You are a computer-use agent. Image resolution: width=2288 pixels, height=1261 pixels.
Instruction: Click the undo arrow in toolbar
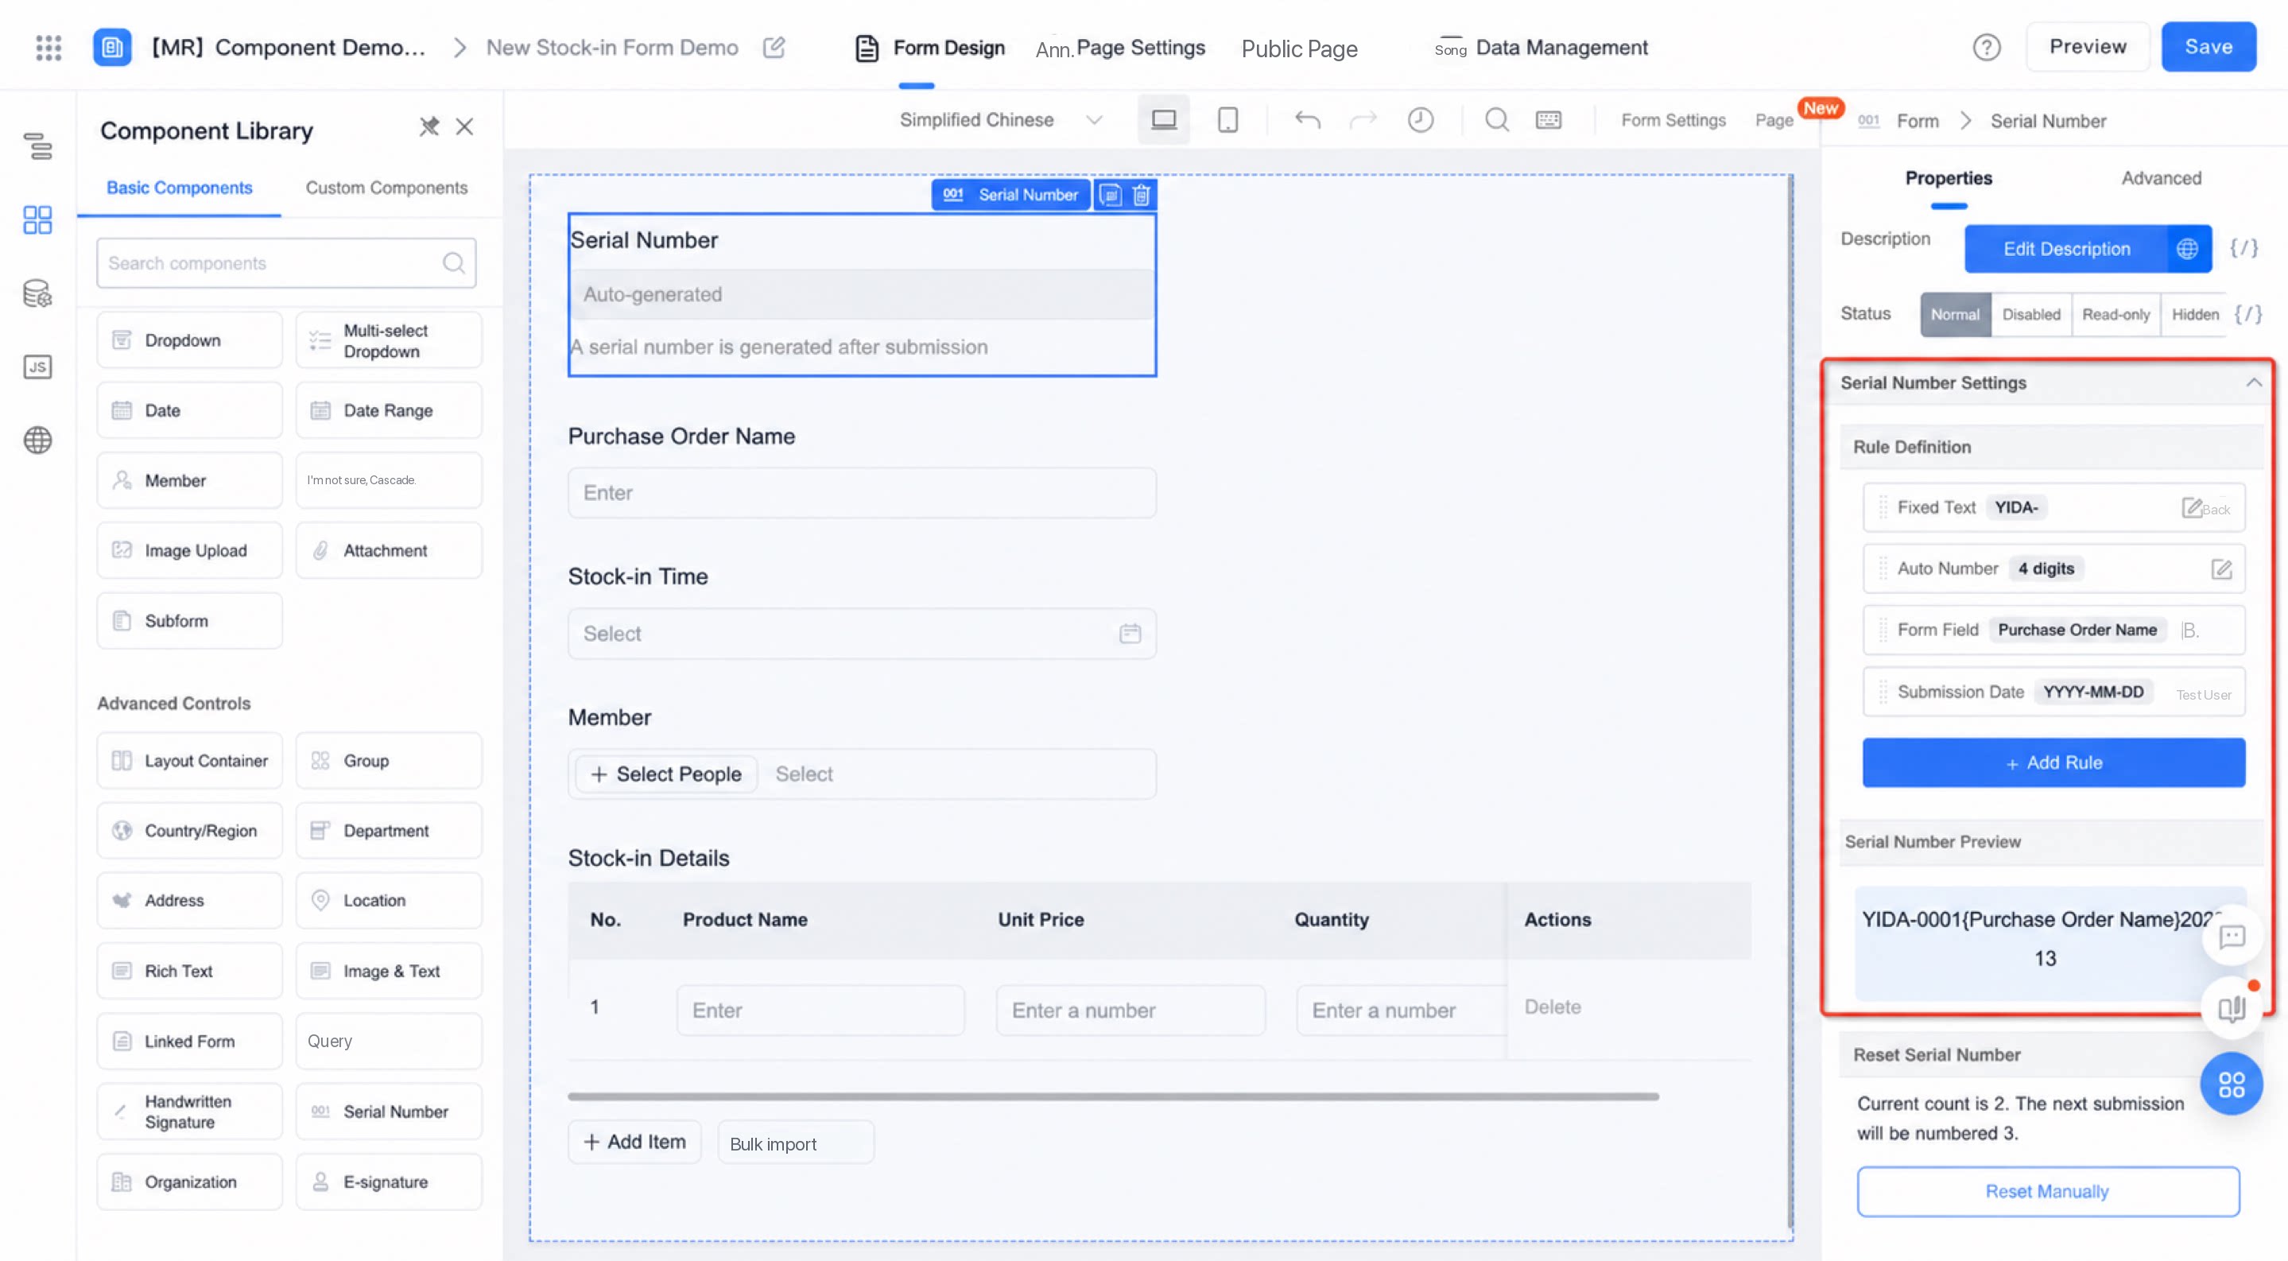point(1308,120)
